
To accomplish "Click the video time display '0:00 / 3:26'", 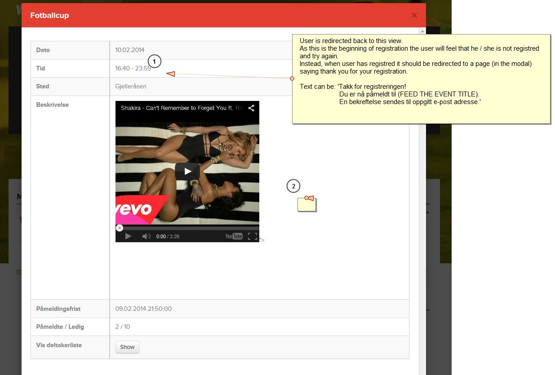I will [x=168, y=236].
